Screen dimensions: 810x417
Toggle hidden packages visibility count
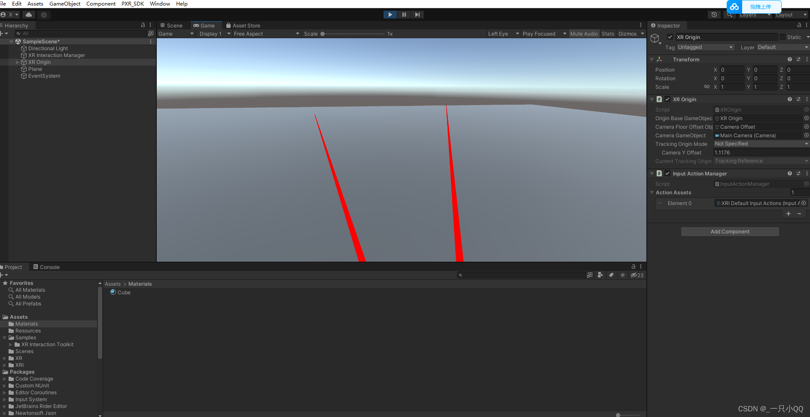[x=637, y=275]
